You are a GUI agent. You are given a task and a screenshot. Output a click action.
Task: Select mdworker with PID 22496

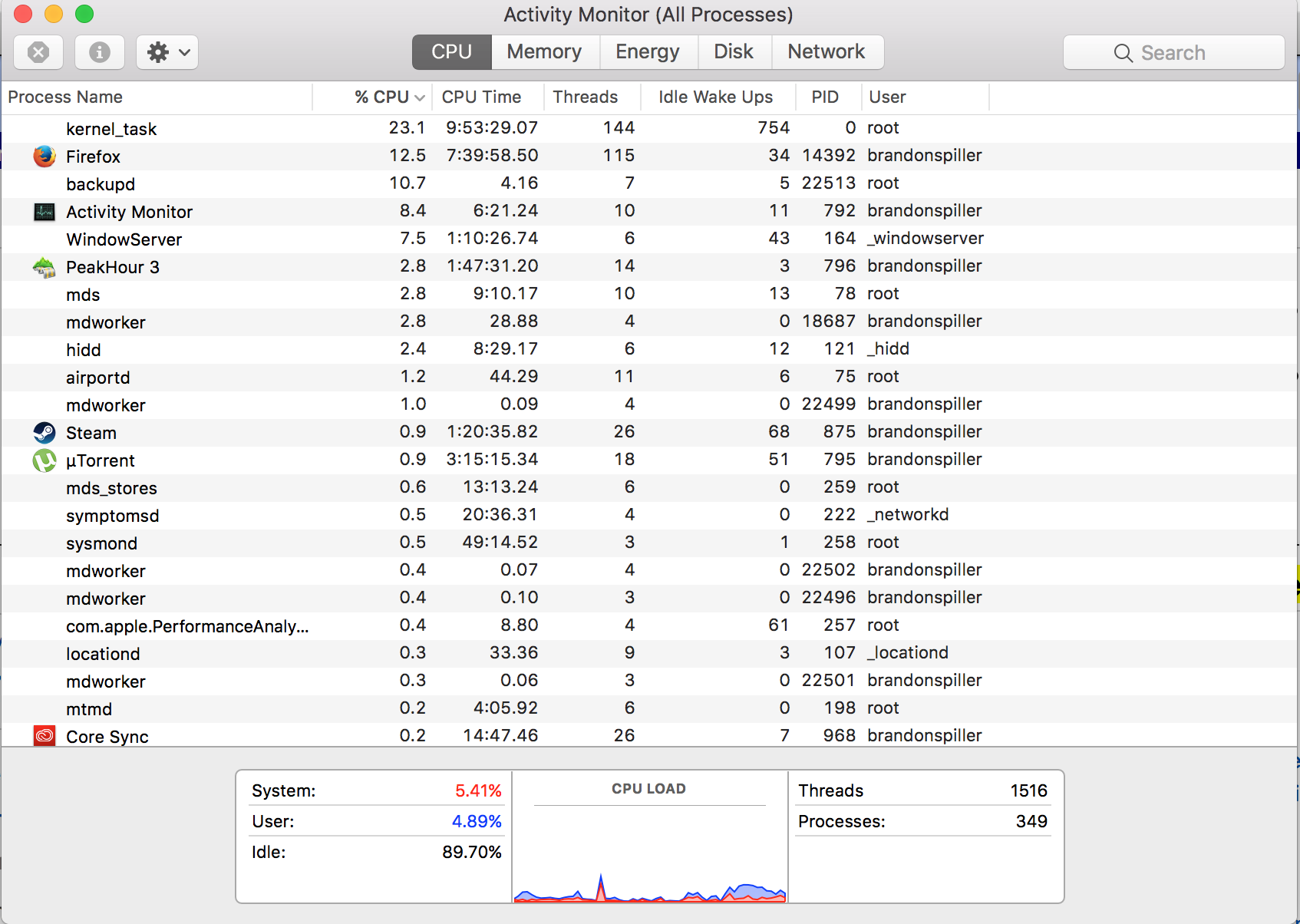[649, 598]
